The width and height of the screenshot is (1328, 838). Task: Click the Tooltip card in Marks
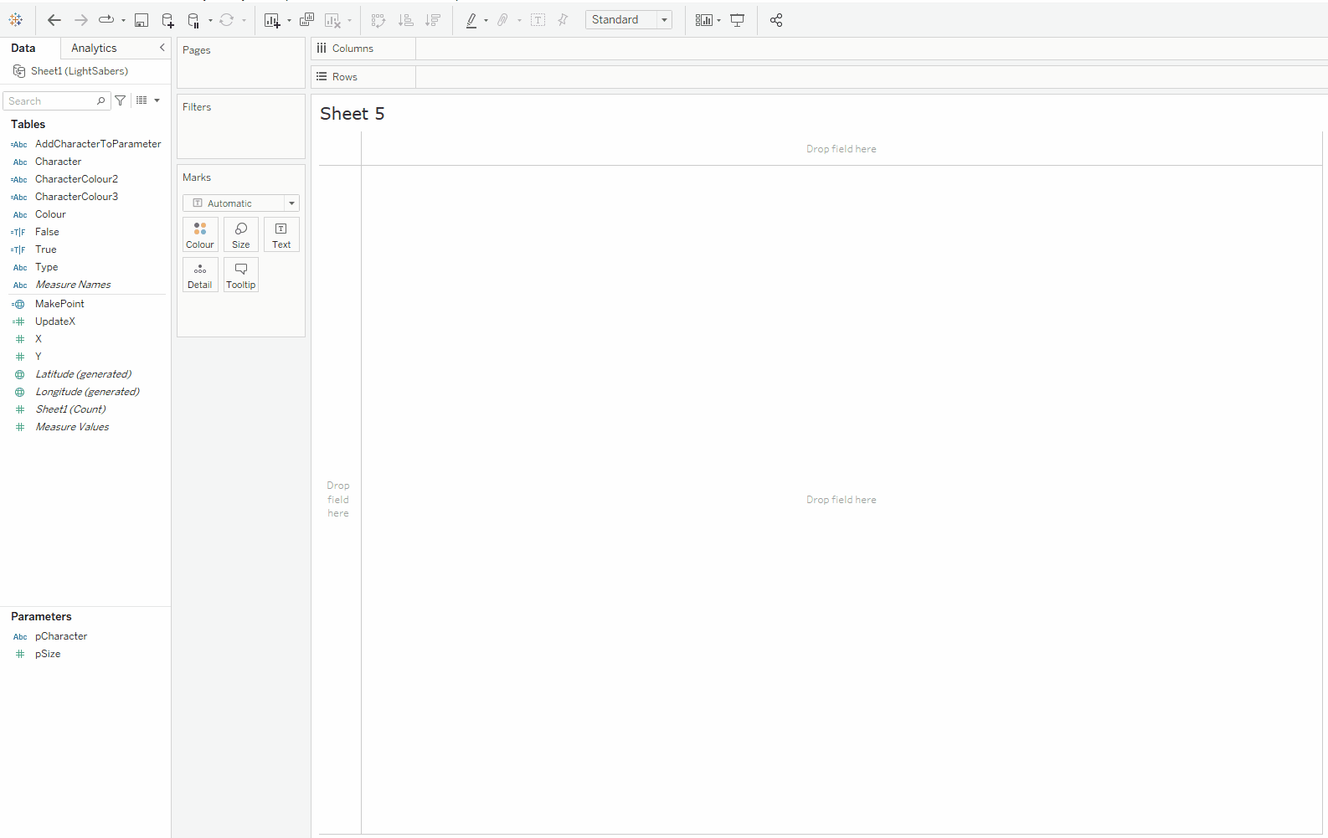click(x=241, y=275)
